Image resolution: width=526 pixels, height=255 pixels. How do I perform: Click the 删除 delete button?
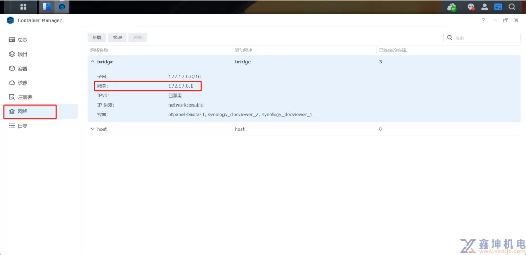137,37
